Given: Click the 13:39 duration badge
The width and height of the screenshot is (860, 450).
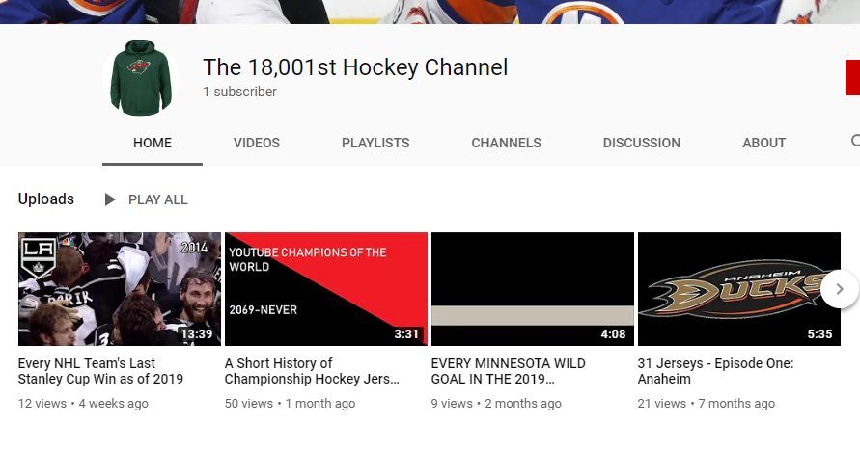Looking at the screenshot, I should click(x=197, y=334).
